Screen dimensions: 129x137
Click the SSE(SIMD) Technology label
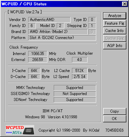pos(30,94)
